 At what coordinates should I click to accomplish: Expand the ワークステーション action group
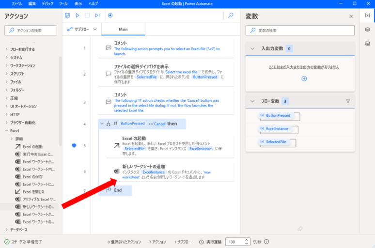click(6, 65)
